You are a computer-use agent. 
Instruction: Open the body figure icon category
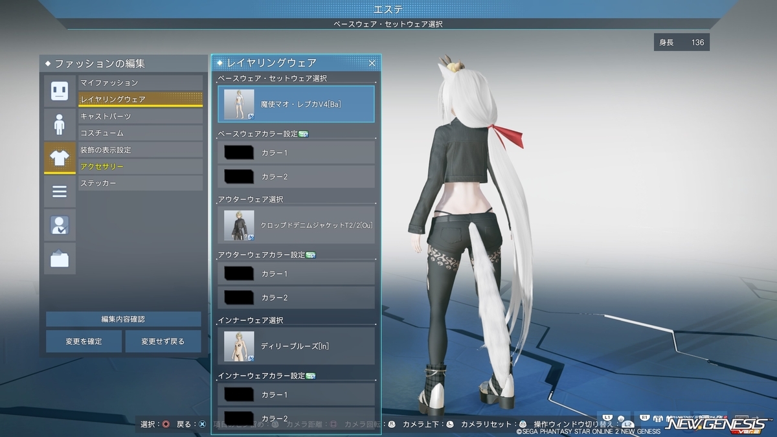click(x=60, y=124)
